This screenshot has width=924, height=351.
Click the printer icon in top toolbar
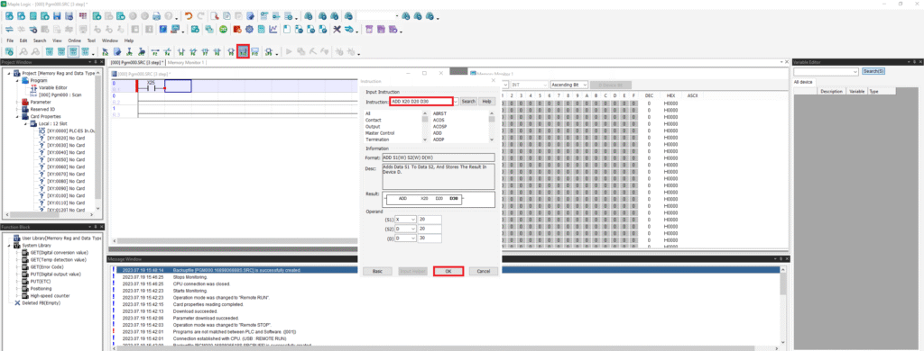157,16
